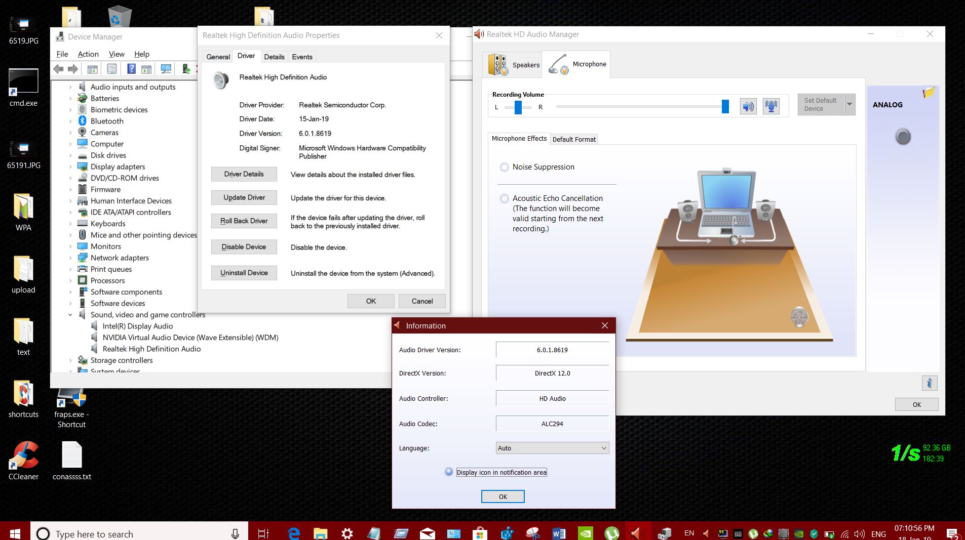This screenshot has width=965, height=540.
Task: Toggle Display icon in notification area
Action: pyautogui.click(x=449, y=472)
